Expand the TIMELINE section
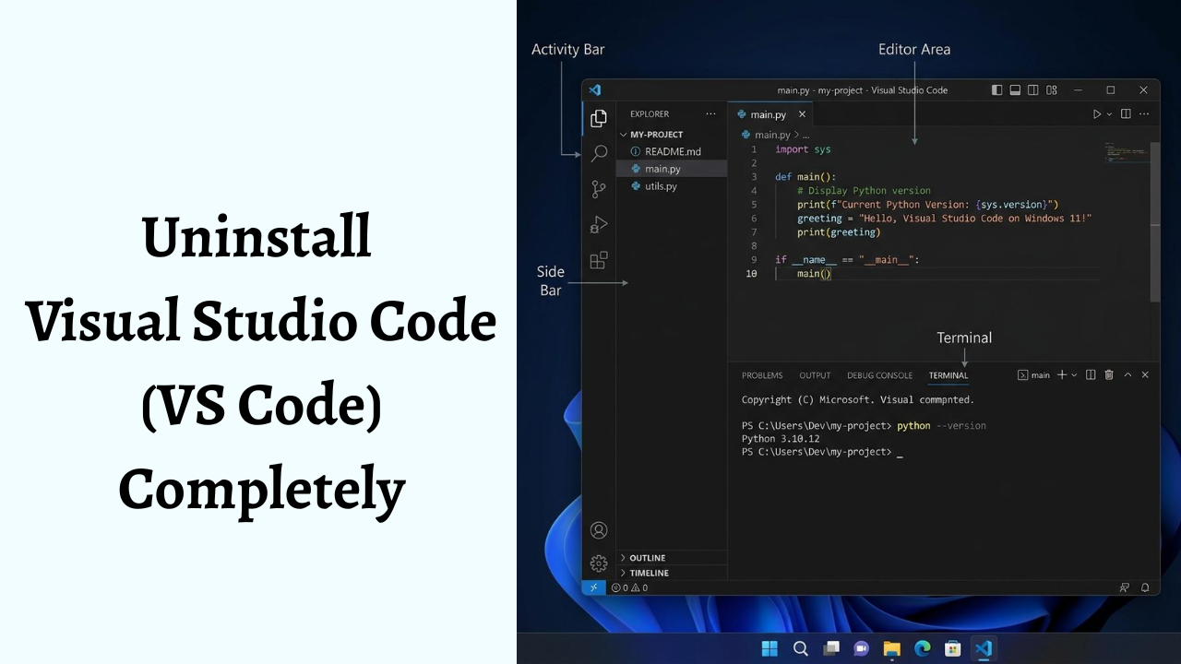Viewport: 1181px width, 664px height. (672, 573)
